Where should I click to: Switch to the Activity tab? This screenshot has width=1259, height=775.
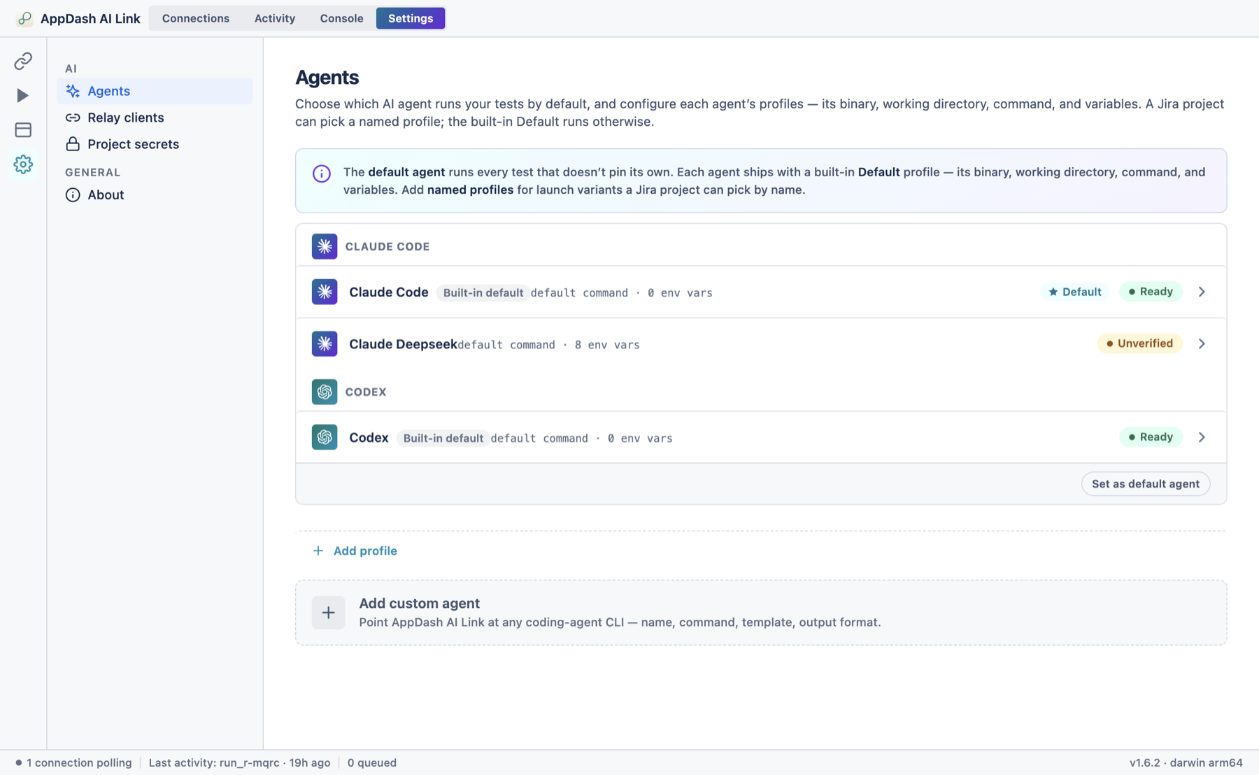tap(275, 18)
